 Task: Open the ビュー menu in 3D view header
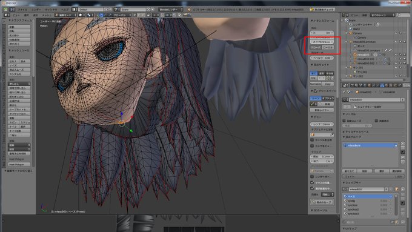(16, 15)
